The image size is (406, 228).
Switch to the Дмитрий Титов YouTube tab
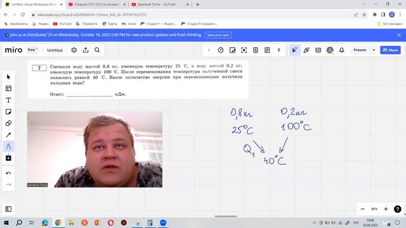160,4
